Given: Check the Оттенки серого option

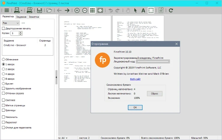Looking at the screenshot, I should pos(4,93).
